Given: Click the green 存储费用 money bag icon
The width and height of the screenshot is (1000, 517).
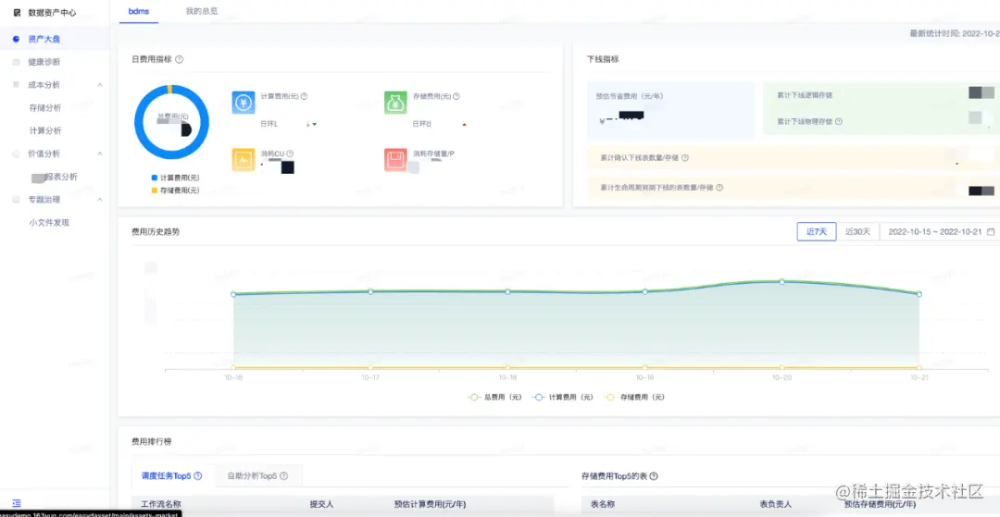Looking at the screenshot, I should point(395,102).
